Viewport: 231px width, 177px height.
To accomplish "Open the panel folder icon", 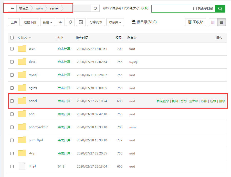I will (22, 101).
